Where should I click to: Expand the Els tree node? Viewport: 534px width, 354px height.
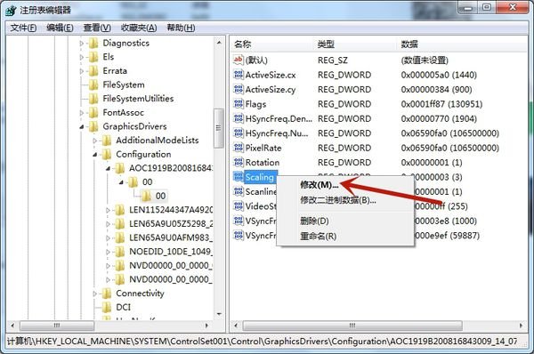81,57
